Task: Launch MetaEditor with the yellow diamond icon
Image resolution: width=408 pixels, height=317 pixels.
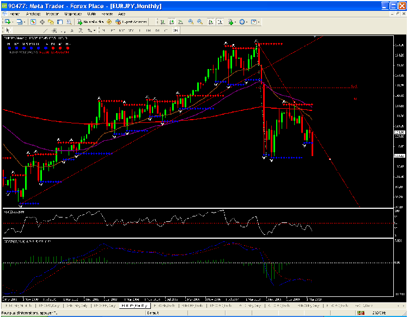Action: (x=109, y=22)
